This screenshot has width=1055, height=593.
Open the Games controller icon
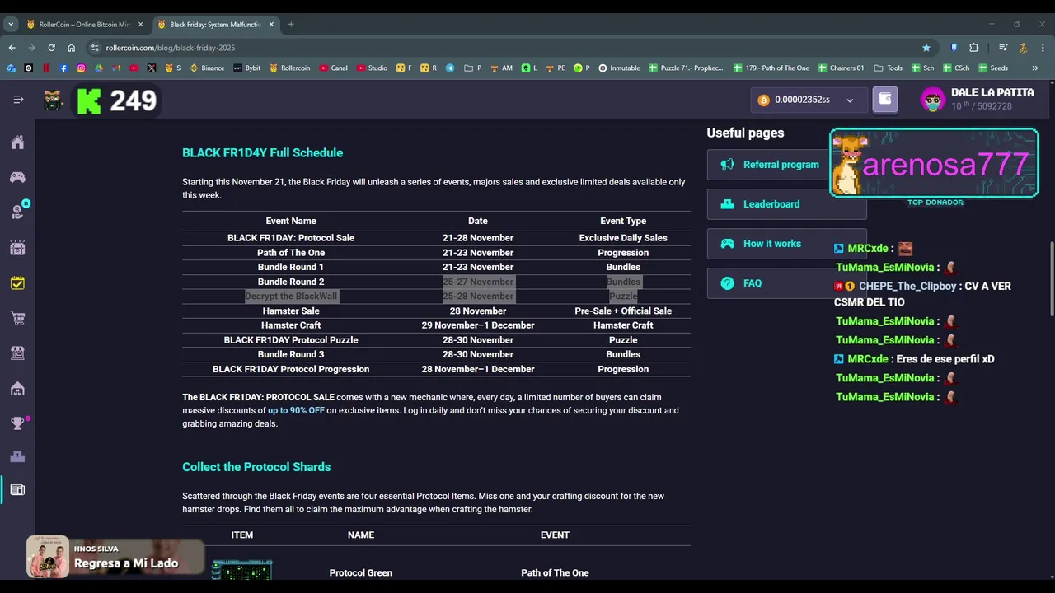(17, 177)
